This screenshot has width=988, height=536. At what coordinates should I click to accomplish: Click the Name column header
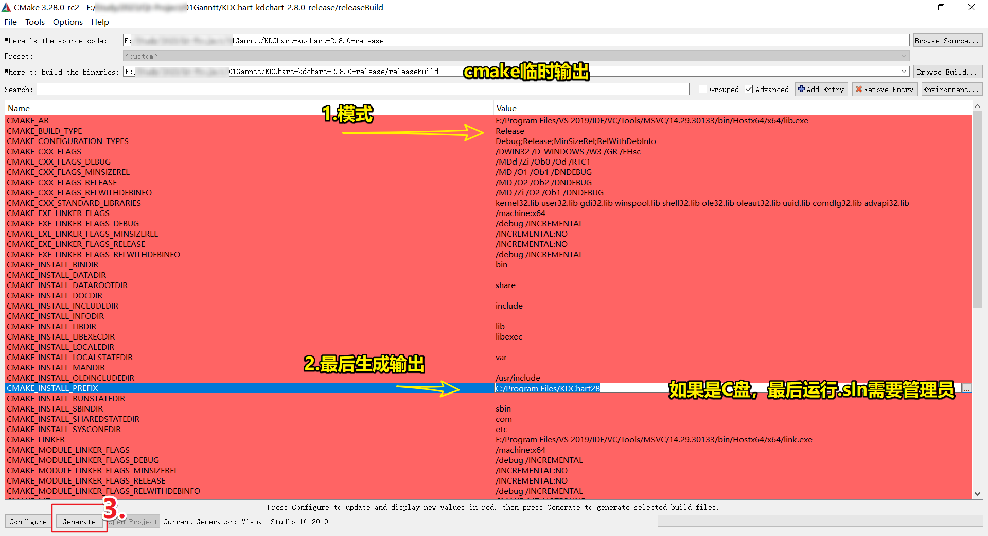pyautogui.click(x=249, y=108)
